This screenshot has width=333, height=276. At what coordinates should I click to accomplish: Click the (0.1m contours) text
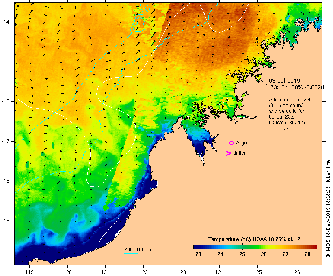point(286,106)
